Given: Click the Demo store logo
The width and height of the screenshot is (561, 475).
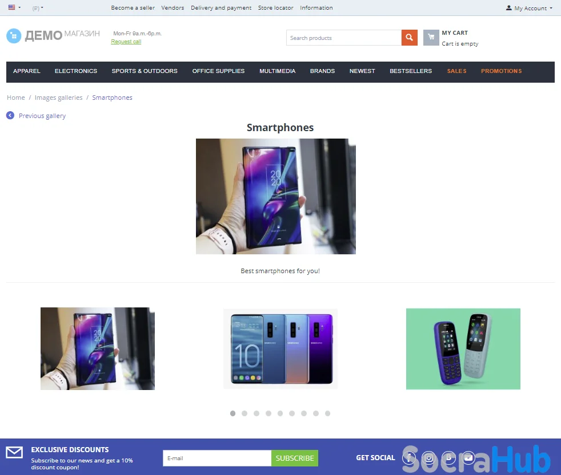Looking at the screenshot, I should 53,35.
